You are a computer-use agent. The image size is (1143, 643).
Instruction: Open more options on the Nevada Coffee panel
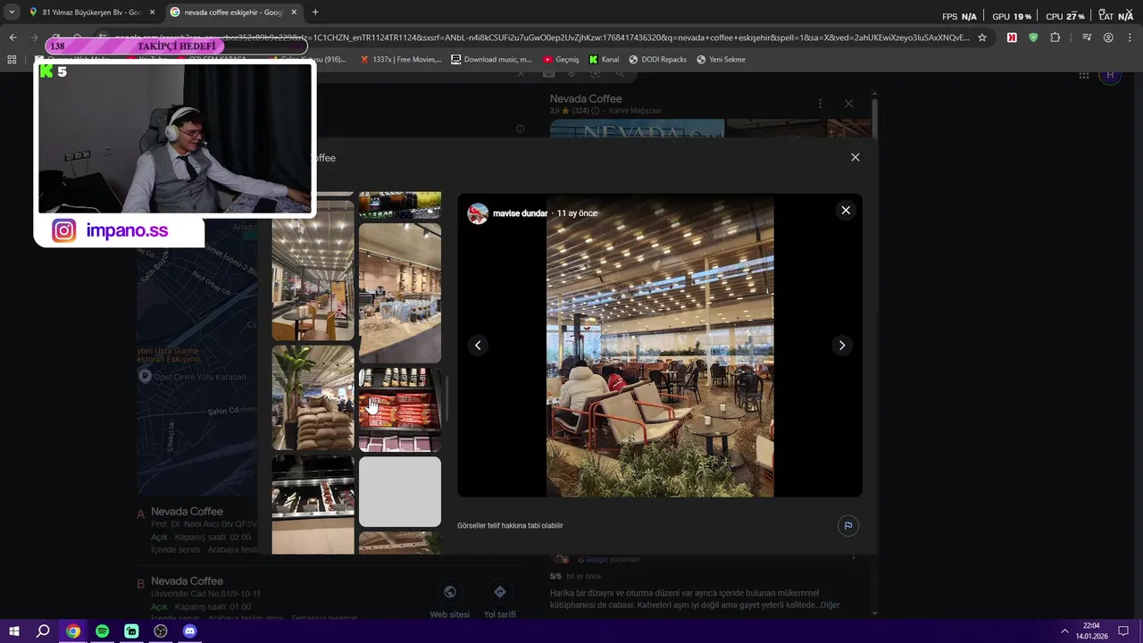coord(820,104)
